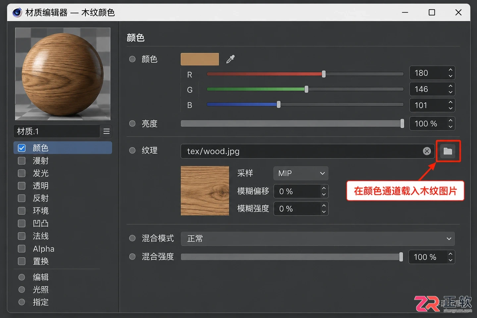Enable the 置换 channel checkbox
The width and height of the screenshot is (477, 318).
[x=22, y=261]
